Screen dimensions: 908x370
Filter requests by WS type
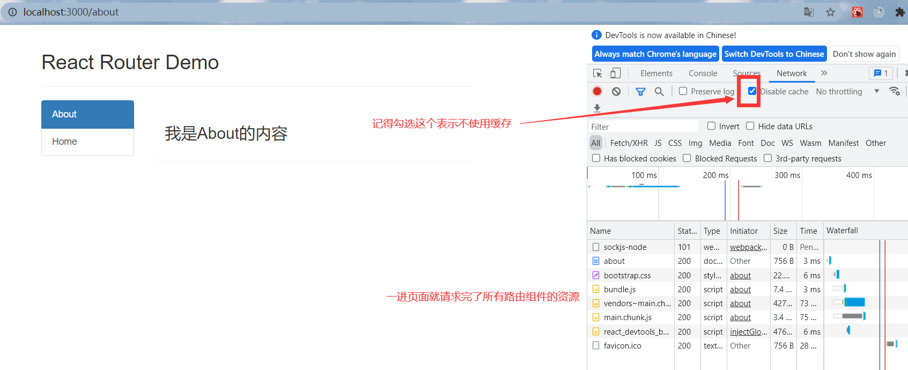coord(787,143)
